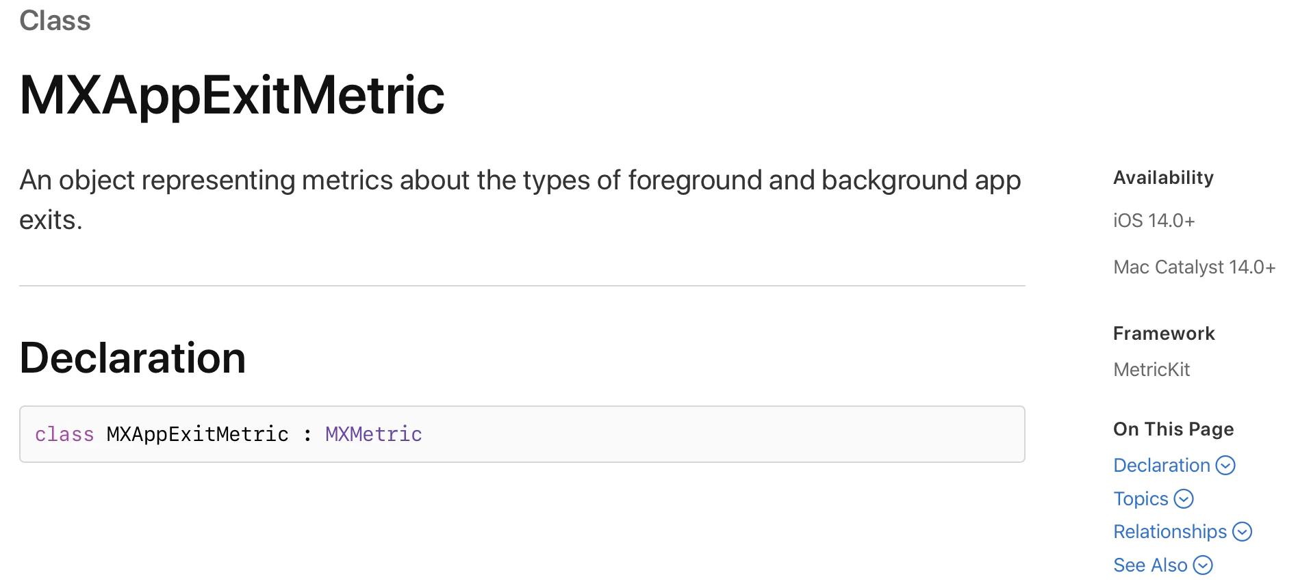
Task: Click the Mac Catalyst 14.0+ availability entry
Action: click(x=1194, y=267)
